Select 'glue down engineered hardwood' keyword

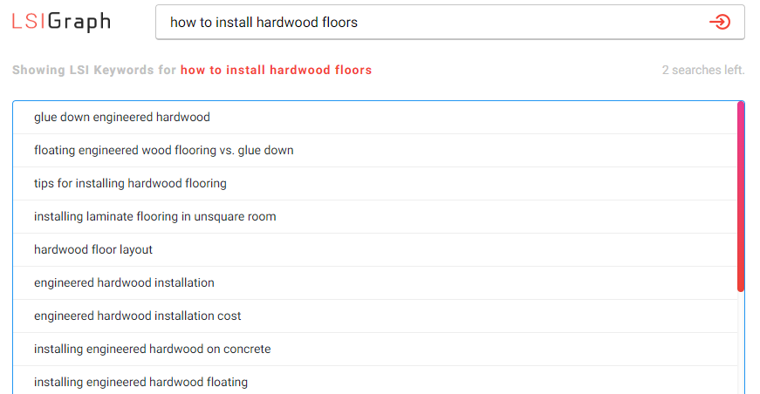pos(375,117)
